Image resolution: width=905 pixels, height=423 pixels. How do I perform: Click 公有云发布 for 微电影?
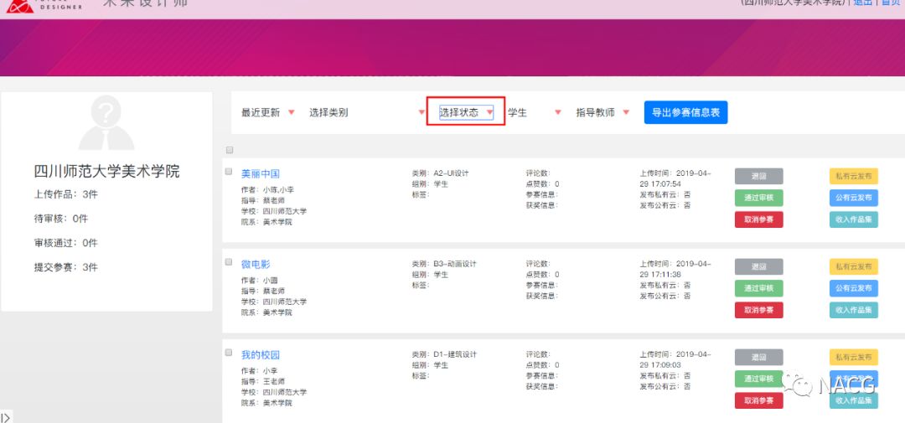pos(854,288)
